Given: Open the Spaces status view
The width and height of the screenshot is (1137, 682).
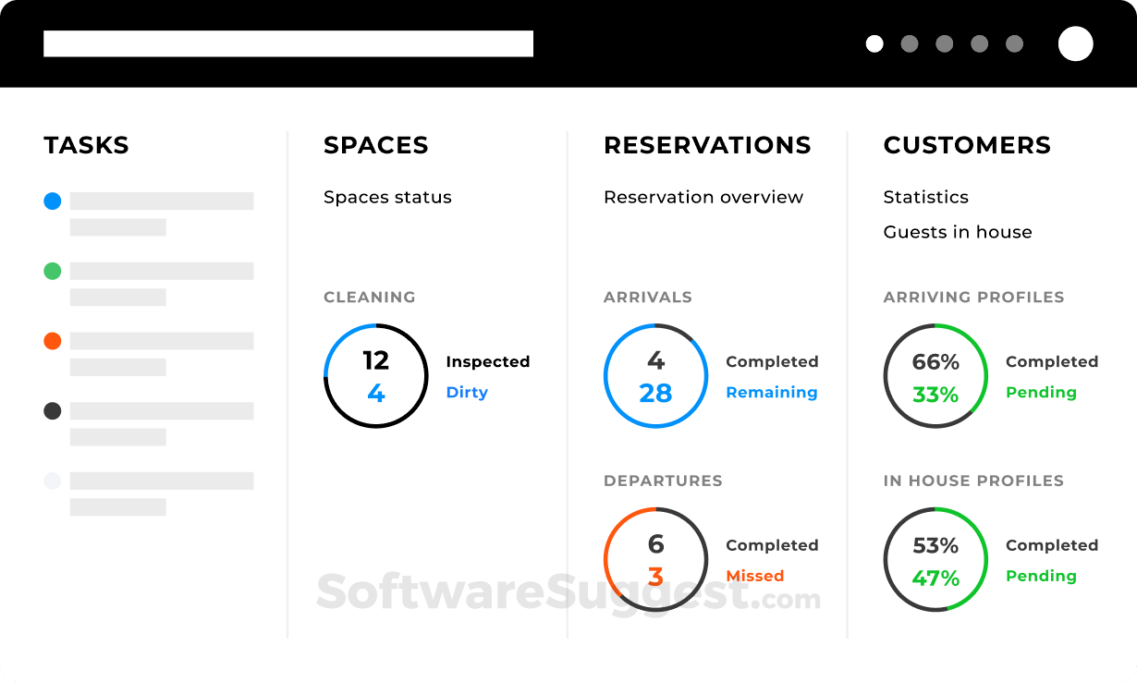Looking at the screenshot, I should pyautogui.click(x=387, y=197).
